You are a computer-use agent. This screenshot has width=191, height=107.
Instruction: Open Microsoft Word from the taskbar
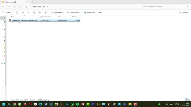pyautogui.click(x=46, y=104)
